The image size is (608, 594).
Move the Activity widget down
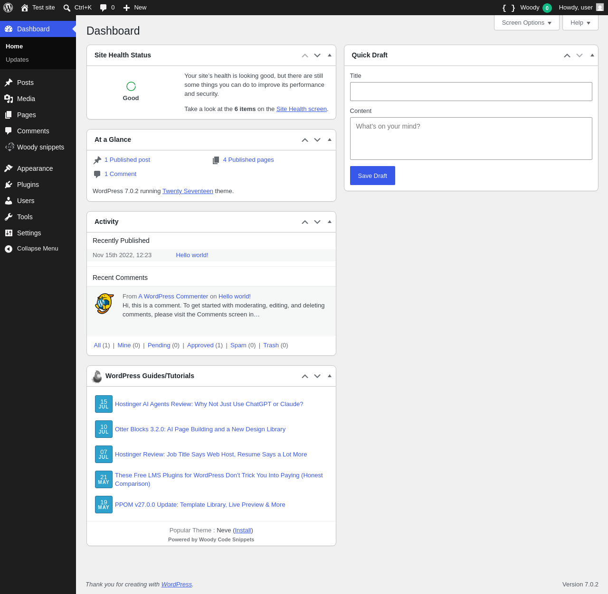(x=317, y=222)
